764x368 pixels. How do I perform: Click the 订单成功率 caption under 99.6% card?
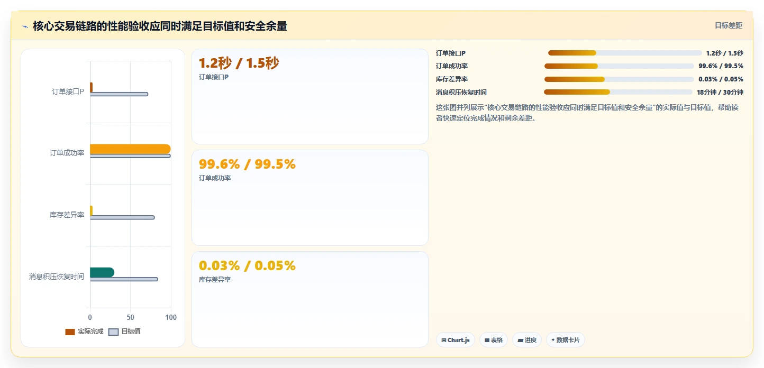215,178
